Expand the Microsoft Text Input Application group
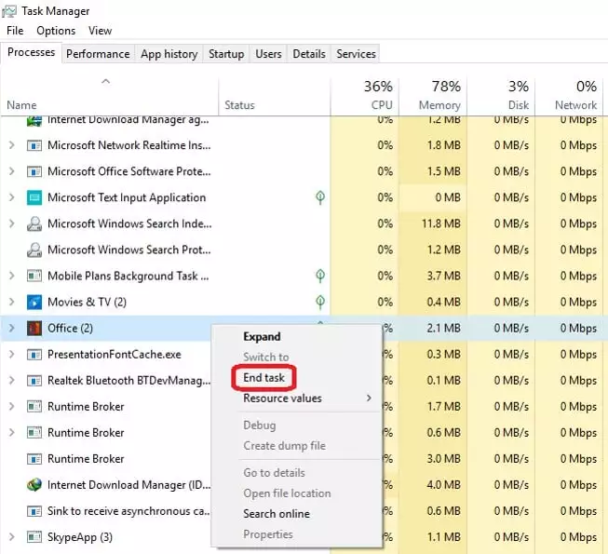Viewport: 608px width, 554px height. coord(11,197)
